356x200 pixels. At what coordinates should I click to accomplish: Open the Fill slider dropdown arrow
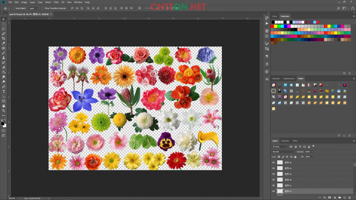(313, 157)
